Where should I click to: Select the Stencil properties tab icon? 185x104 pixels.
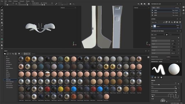tap(158, 77)
